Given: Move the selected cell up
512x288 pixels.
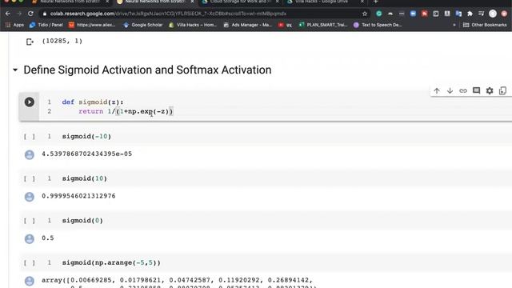Looking at the screenshot, I should tap(437, 90).
